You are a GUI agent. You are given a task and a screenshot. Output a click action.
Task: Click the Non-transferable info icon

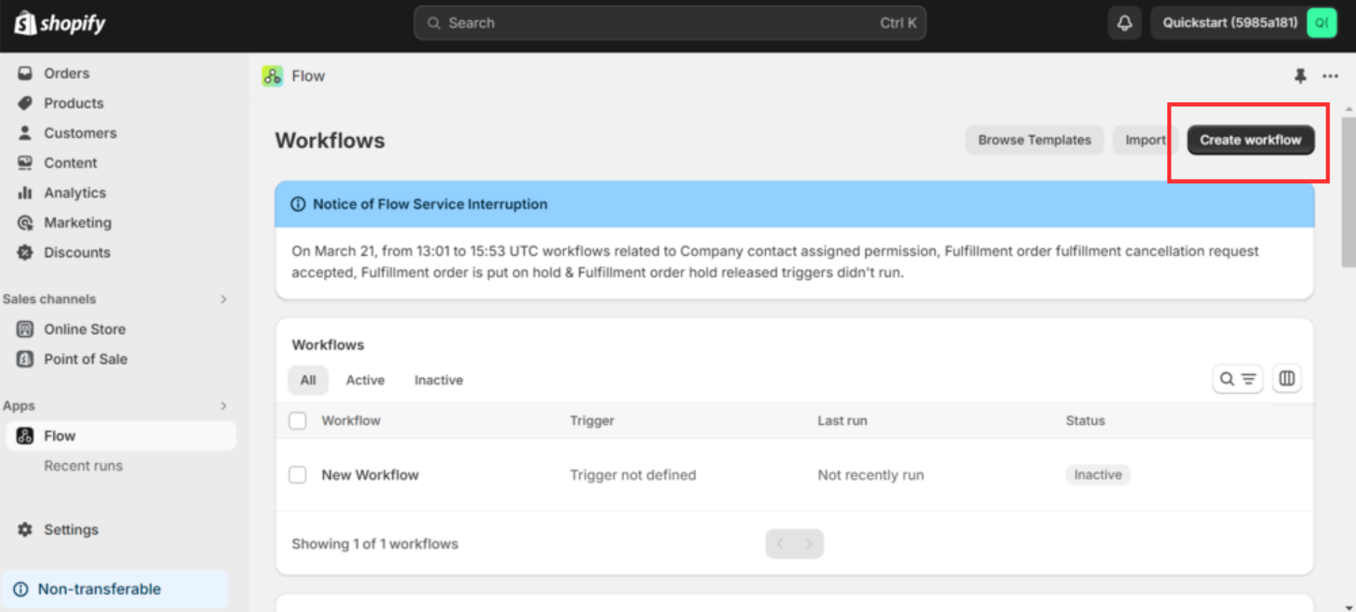point(21,589)
